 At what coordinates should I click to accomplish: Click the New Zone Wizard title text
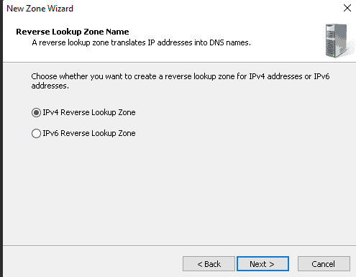[x=40, y=9]
